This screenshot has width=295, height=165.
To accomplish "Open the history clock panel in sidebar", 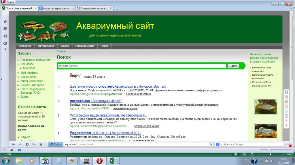I will (x=5, y=43).
